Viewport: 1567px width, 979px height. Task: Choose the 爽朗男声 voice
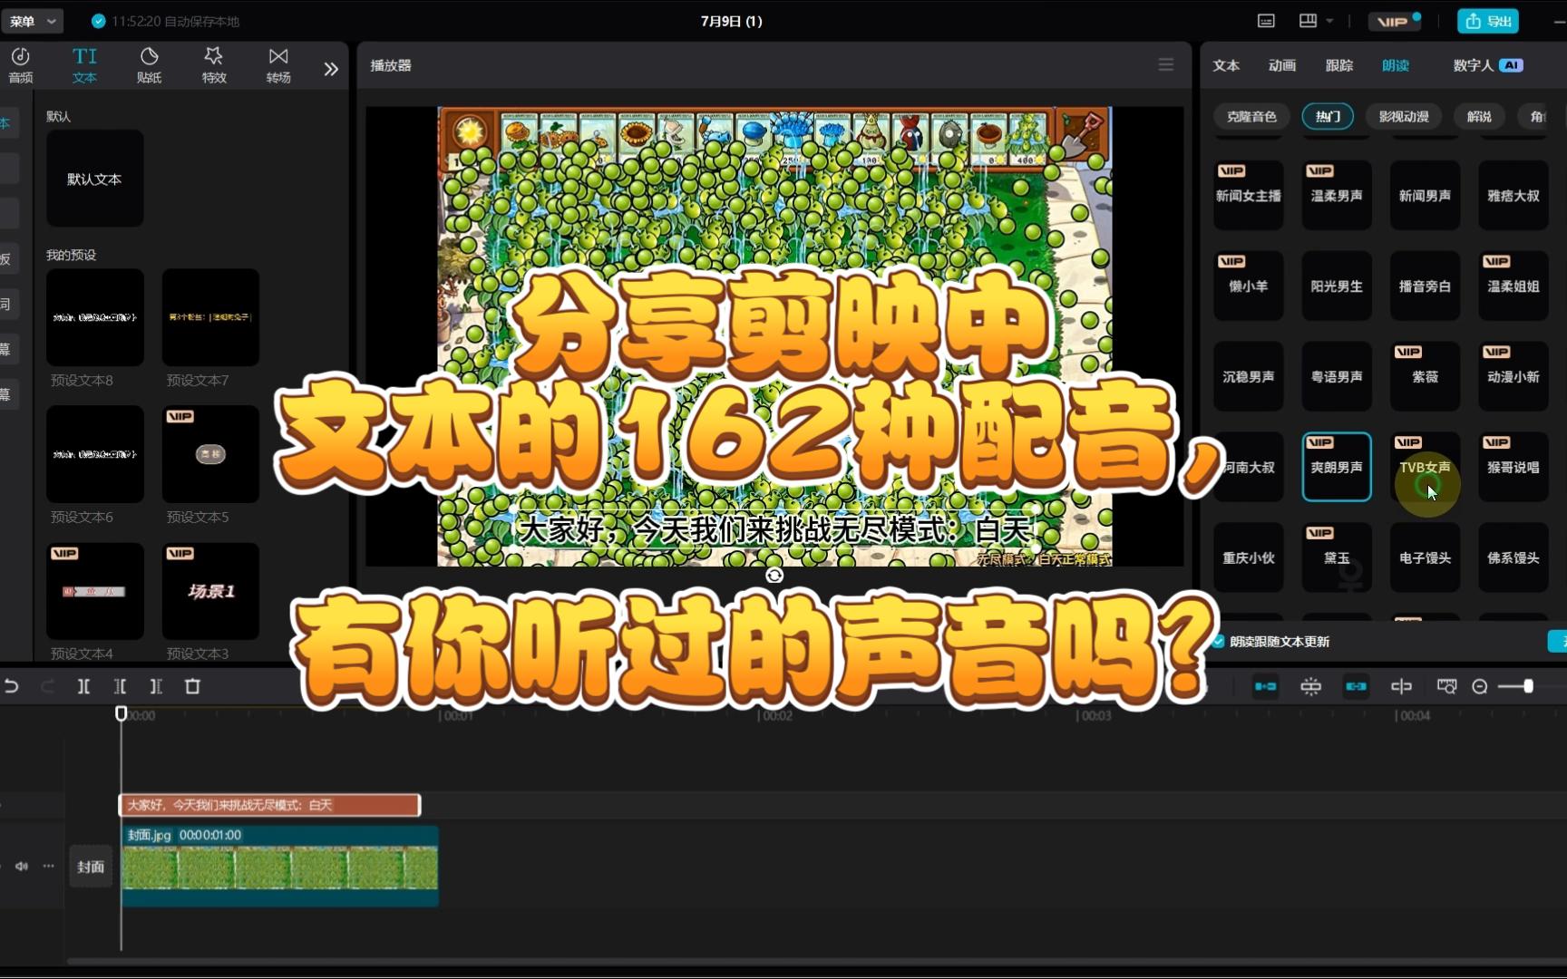[x=1337, y=467]
